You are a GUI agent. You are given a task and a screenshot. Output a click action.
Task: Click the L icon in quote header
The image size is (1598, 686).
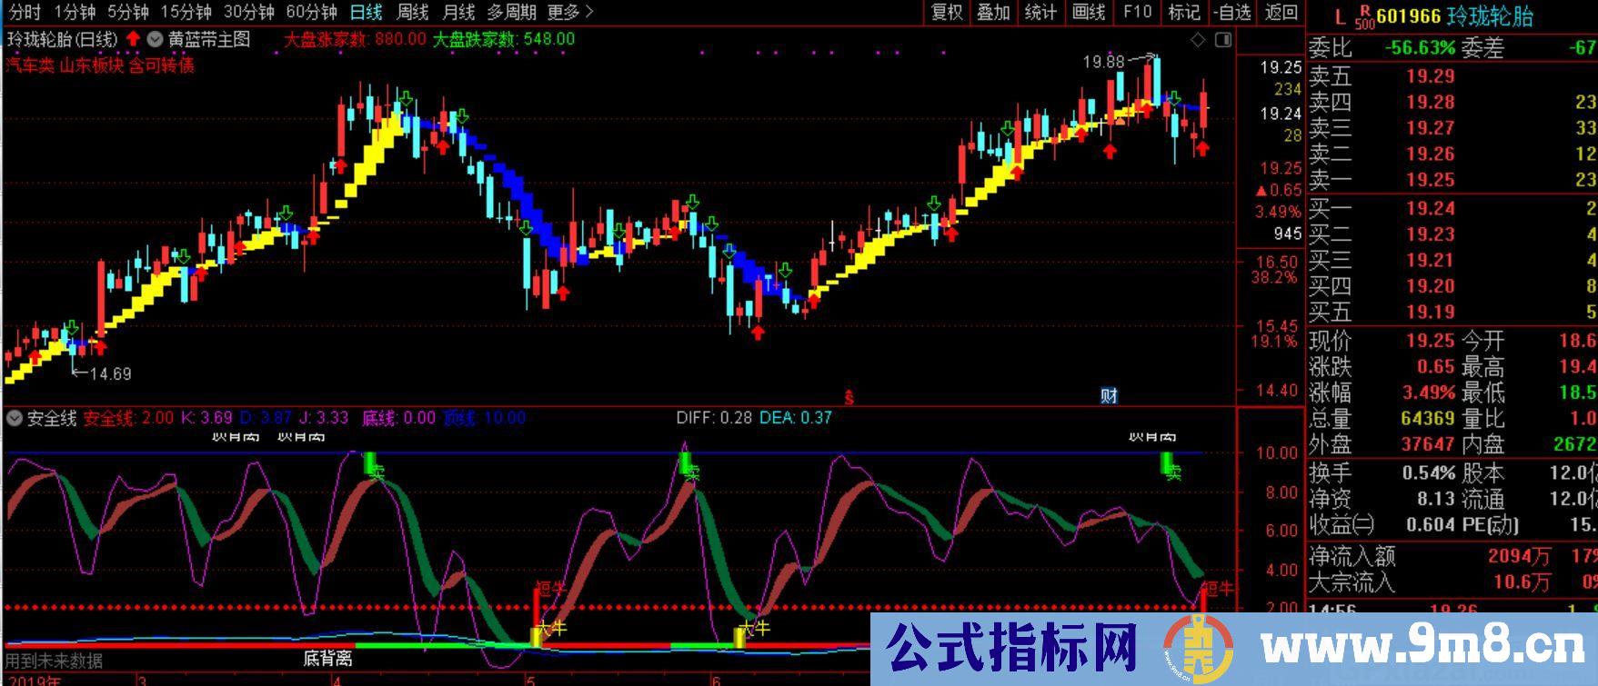click(1339, 16)
